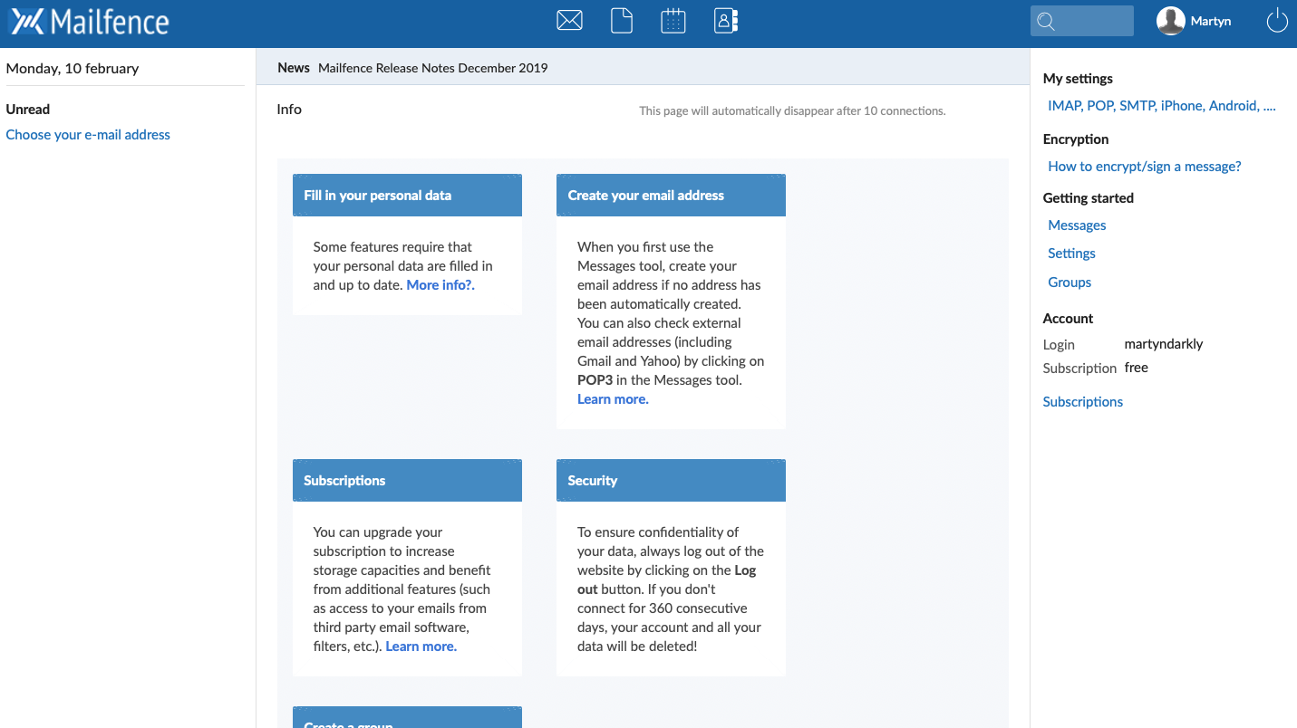This screenshot has height=728, width=1297.
Task: Go to Groups under Getting started
Action: pos(1070,283)
